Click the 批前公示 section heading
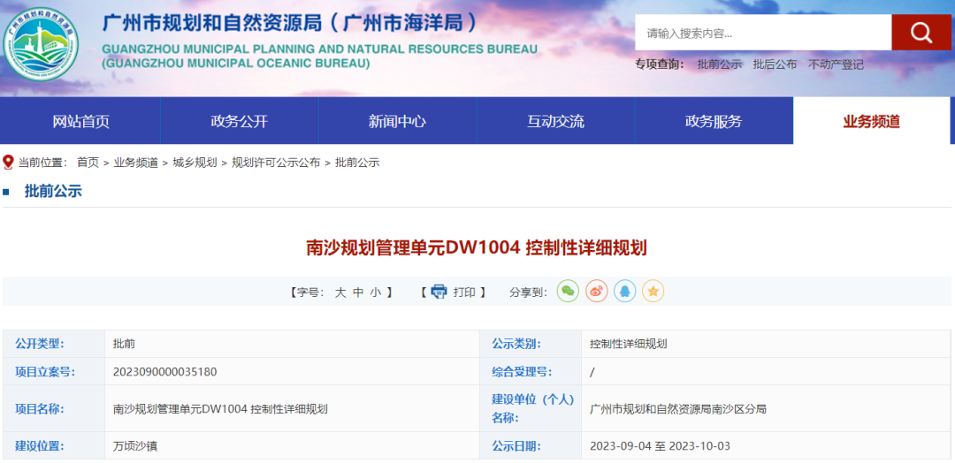This screenshot has width=955, height=463. point(53,192)
